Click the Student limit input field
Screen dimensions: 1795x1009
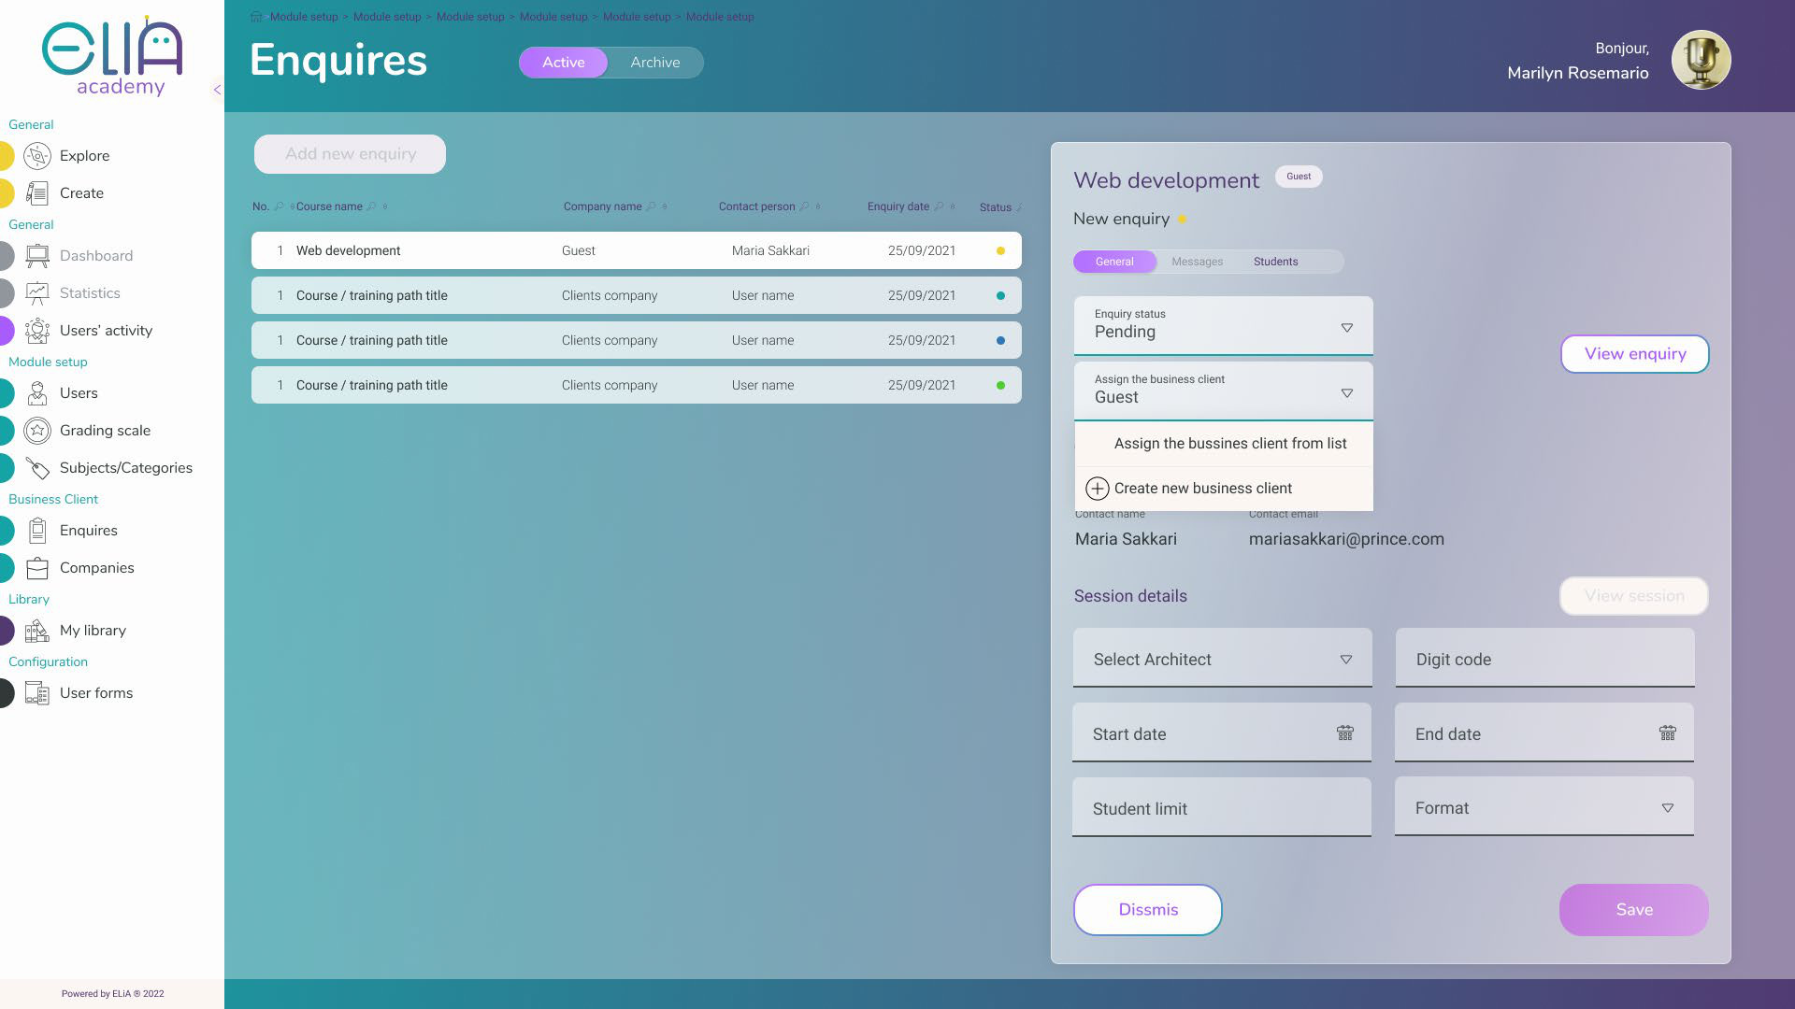[x=1221, y=808]
